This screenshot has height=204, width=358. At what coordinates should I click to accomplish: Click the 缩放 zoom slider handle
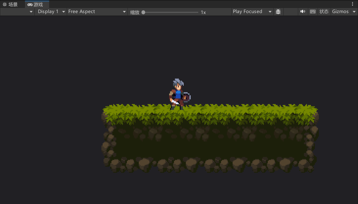tap(143, 12)
